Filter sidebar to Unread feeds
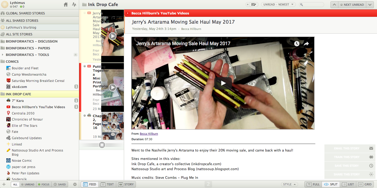The image size is (377, 188). coord(28,184)
